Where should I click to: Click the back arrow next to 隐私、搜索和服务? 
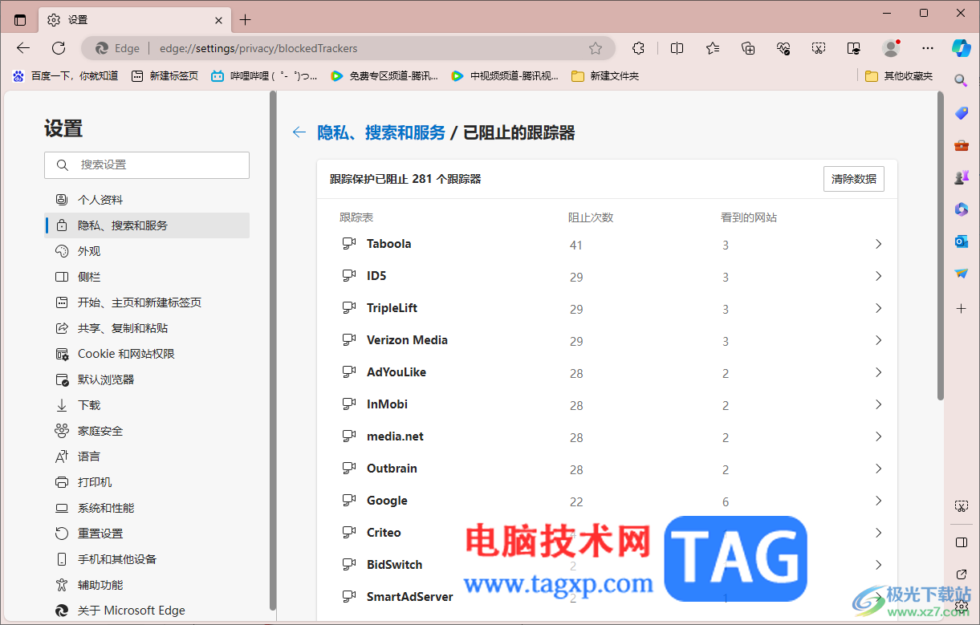click(x=299, y=132)
